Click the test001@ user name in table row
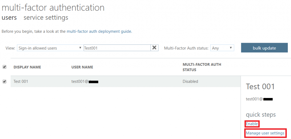Screen dimensions: 291x139 click(x=80, y=81)
